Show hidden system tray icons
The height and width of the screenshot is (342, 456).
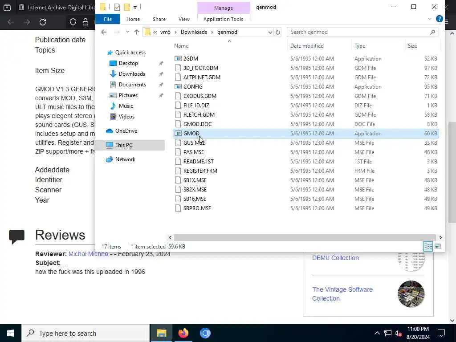[x=377, y=333]
